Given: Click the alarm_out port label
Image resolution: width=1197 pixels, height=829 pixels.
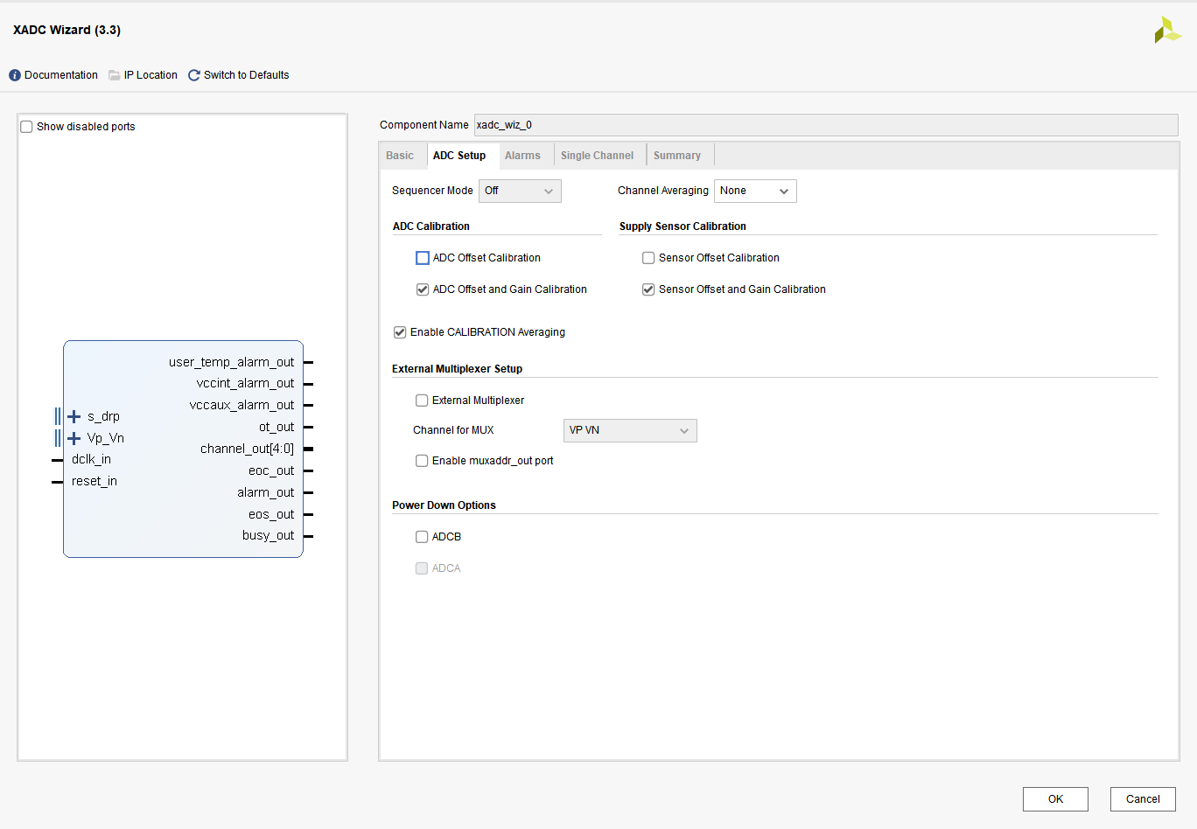Looking at the screenshot, I should [x=266, y=492].
